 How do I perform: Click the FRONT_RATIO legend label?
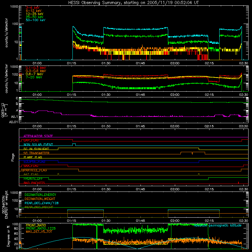pos(36,225)
